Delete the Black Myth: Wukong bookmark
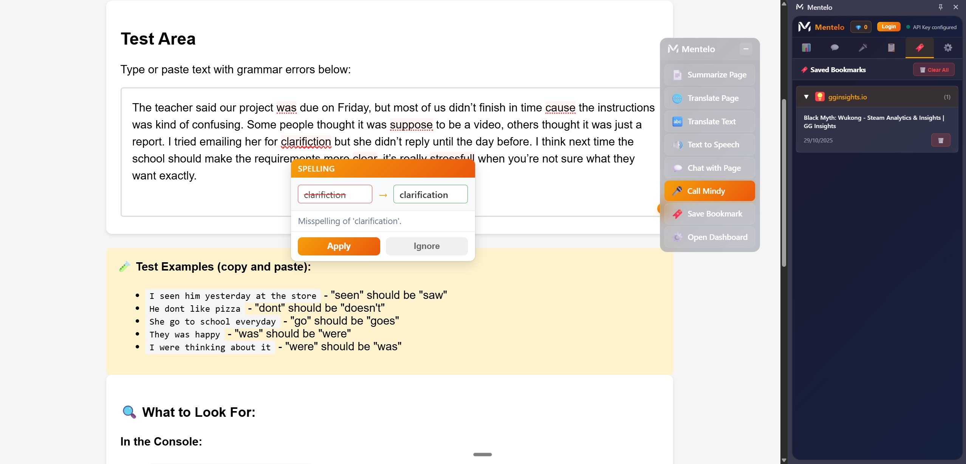The height and width of the screenshot is (464, 966). point(941,140)
